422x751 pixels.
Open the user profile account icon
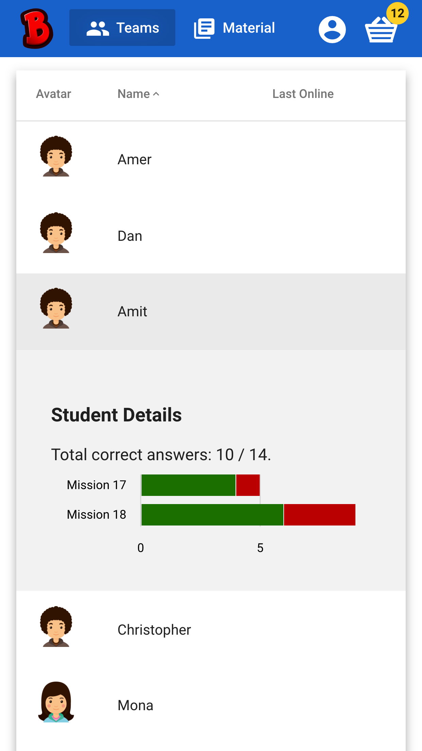tap(332, 29)
